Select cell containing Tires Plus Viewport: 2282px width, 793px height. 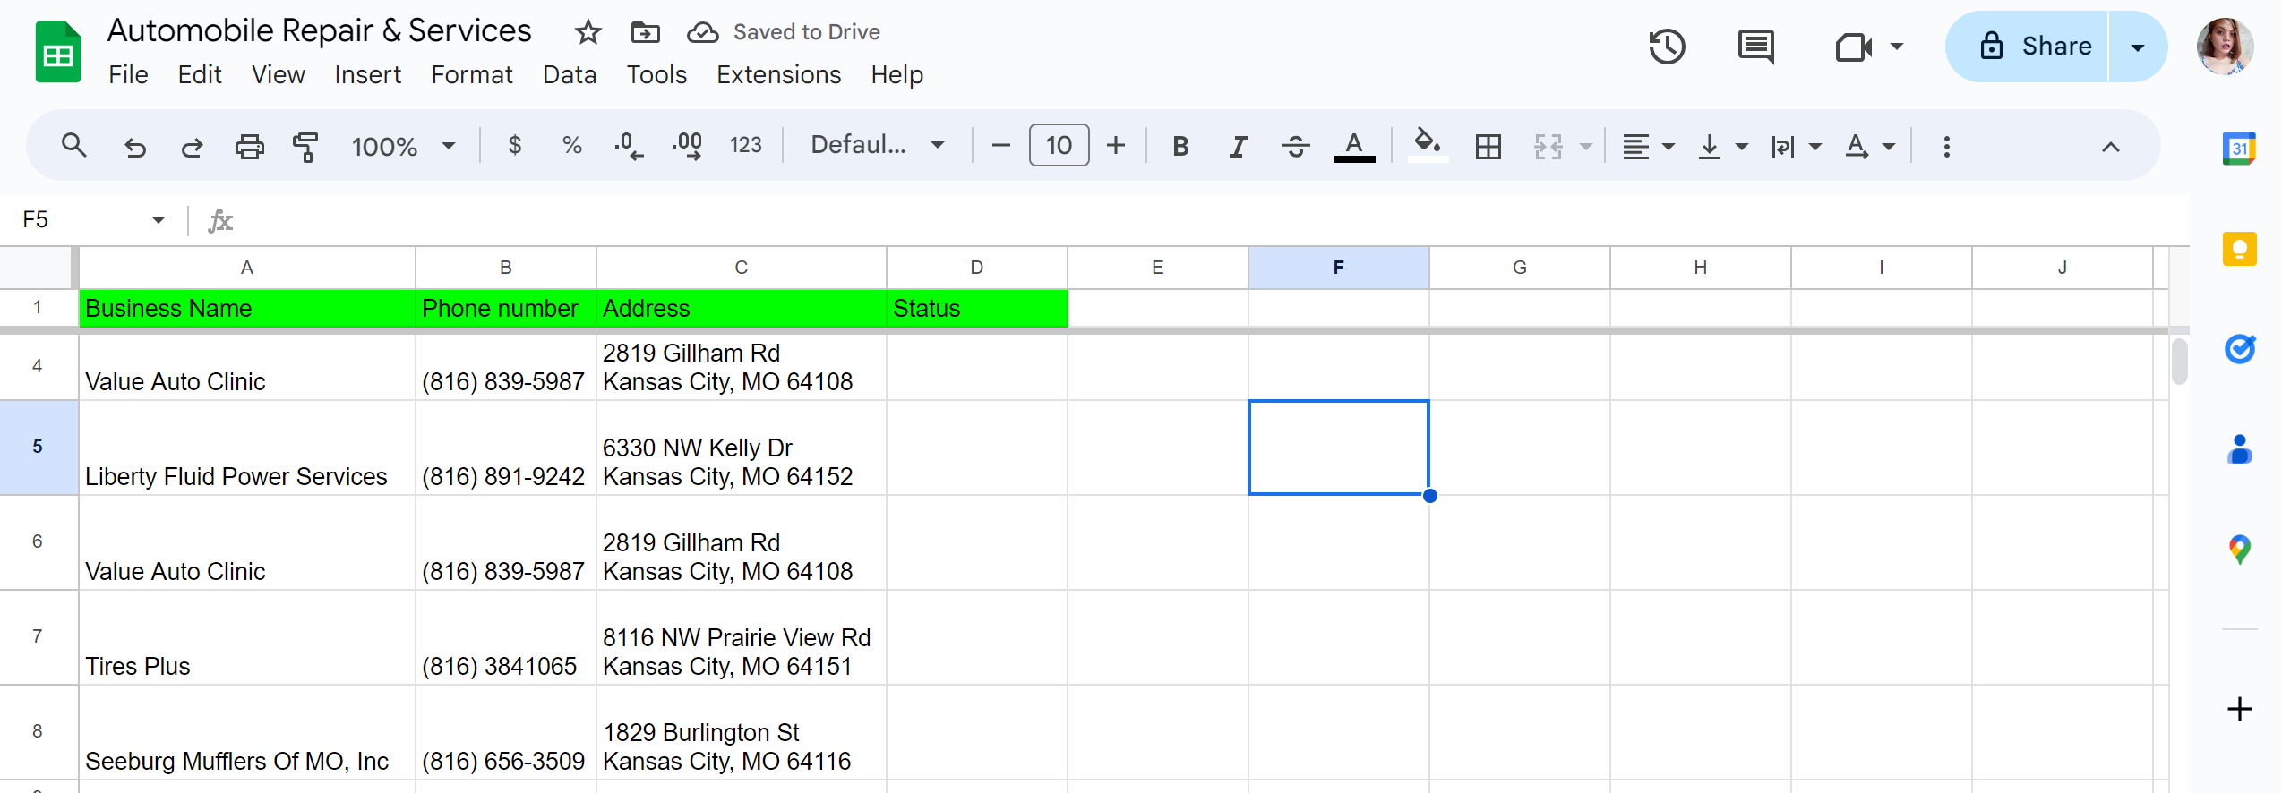click(247, 638)
